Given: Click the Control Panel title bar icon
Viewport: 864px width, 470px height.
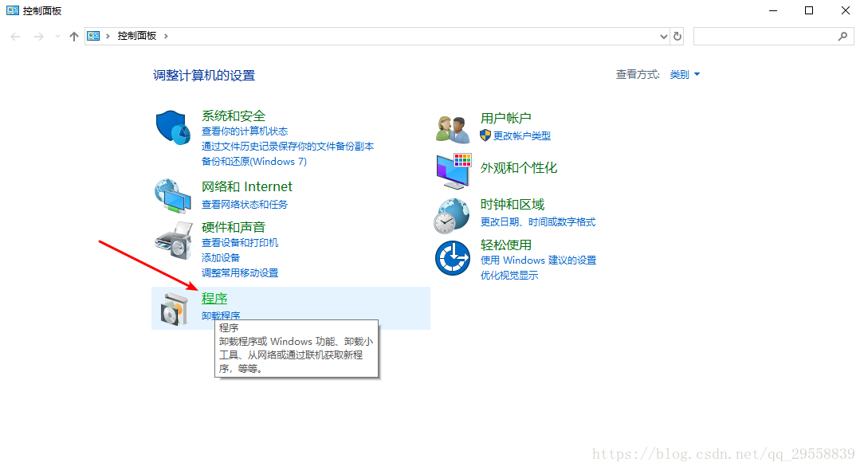Looking at the screenshot, I should pos(13,10).
